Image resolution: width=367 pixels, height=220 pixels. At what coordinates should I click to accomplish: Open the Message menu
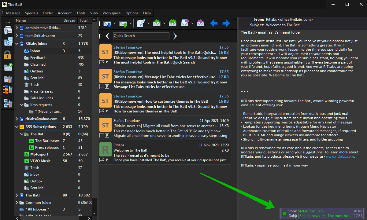coord(13,13)
